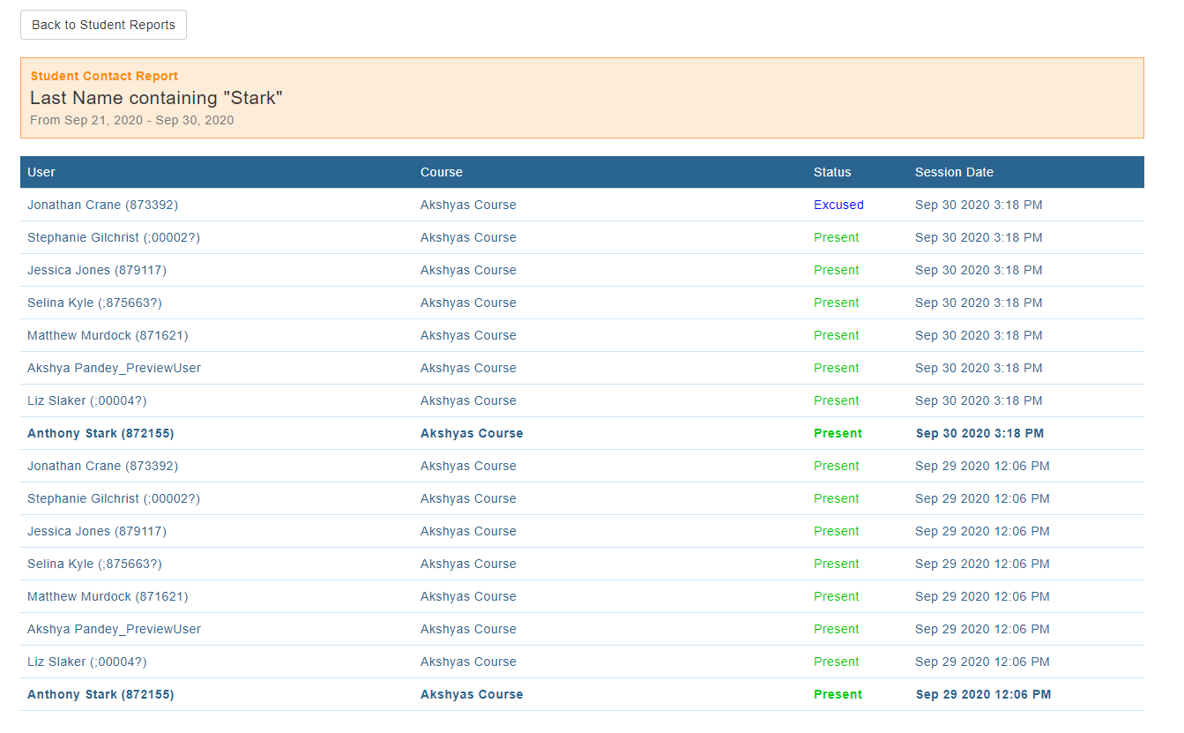Open Jonathan Crane's user link for Sep 30
The width and height of the screenshot is (1184, 733).
102,205
